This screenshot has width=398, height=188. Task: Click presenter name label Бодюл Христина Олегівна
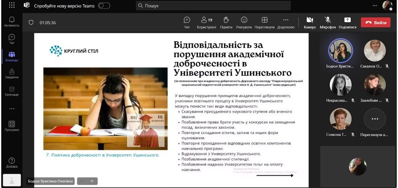point(51,181)
